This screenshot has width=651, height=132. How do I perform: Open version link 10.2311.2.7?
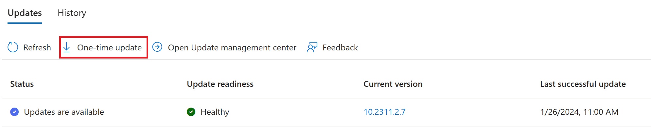tap(384, 112)
